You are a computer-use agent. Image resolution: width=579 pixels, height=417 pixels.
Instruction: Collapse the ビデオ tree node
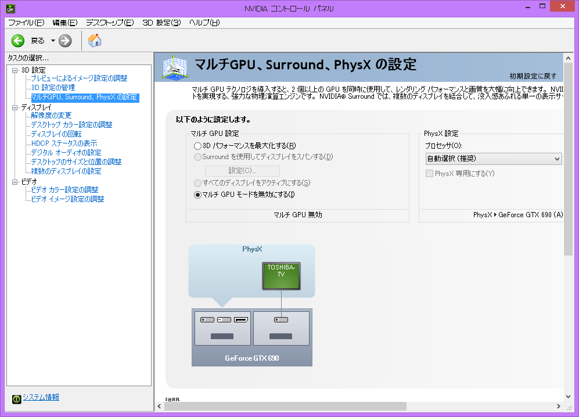pos(15,182)
